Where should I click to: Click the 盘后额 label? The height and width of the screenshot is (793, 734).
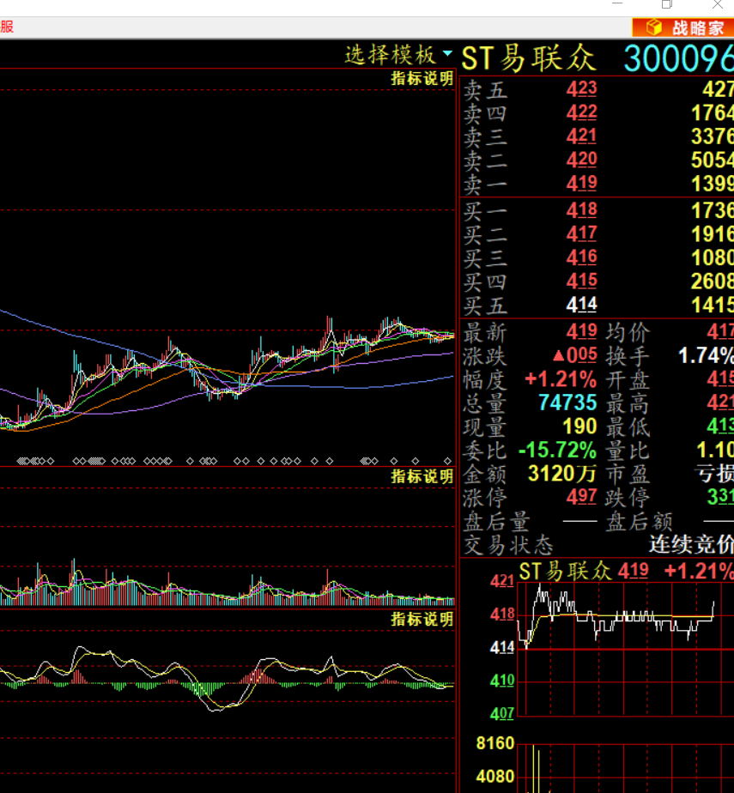point(640,522)
